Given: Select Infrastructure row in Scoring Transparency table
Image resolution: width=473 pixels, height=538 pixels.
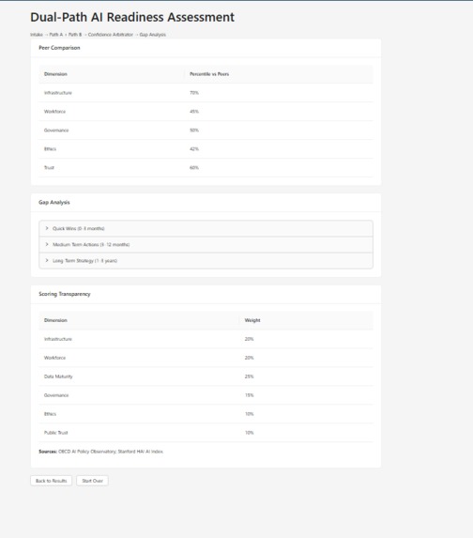Looking at the screenshot, I should click(206, 339).
